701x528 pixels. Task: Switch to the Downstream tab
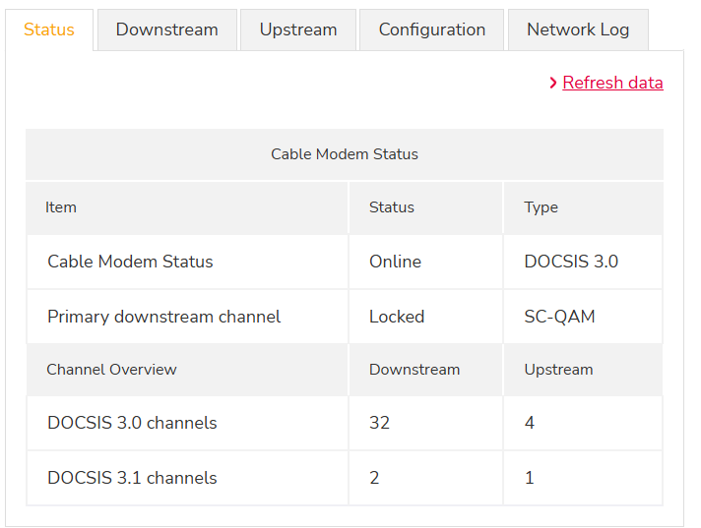pyautogui.click(x=167, y=29)
